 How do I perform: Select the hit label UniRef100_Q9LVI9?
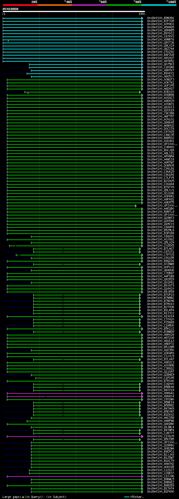coord(161,46)
